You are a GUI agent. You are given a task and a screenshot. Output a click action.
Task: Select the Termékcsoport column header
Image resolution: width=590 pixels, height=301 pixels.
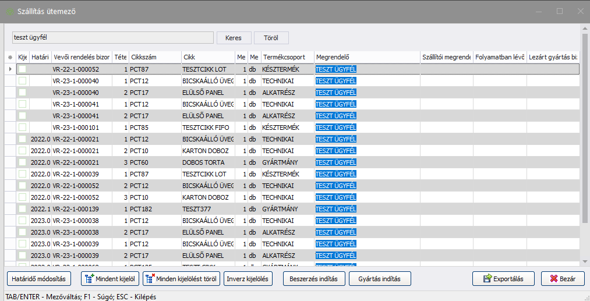click(287, 57)
